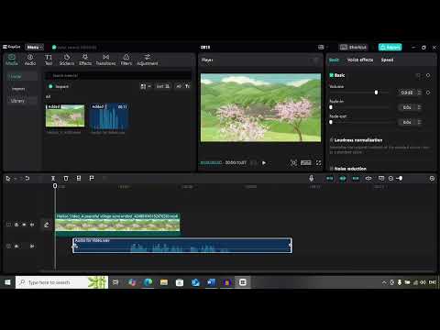Select the audio clip thumbnail in media

(x=109, y=115)
